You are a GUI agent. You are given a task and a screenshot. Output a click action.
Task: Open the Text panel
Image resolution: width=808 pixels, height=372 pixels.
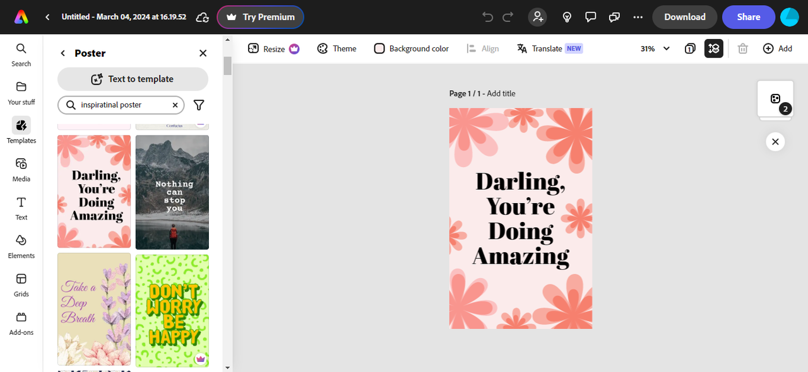21,208
